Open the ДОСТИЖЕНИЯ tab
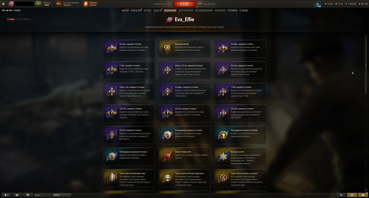The image size is (369, 198). [x=186, y=11]
